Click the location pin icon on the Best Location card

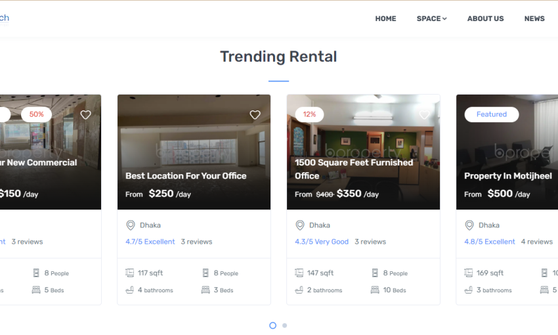pos(131,225)
